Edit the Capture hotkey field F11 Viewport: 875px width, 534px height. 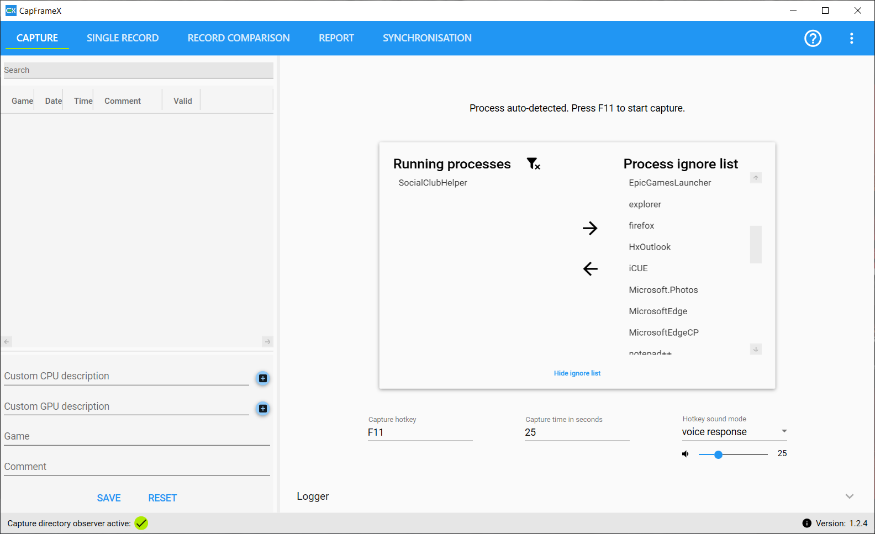(420, 432)
